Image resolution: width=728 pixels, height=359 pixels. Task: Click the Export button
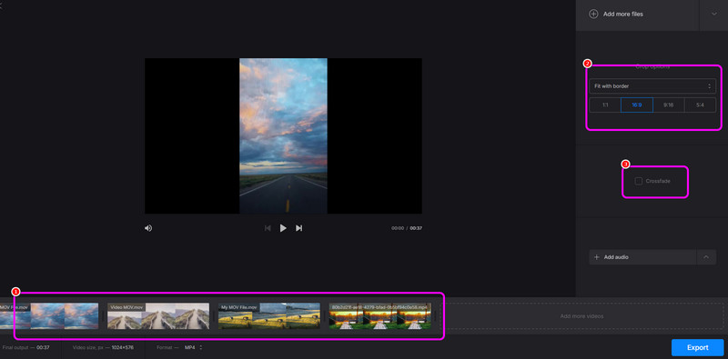[697, 347]
